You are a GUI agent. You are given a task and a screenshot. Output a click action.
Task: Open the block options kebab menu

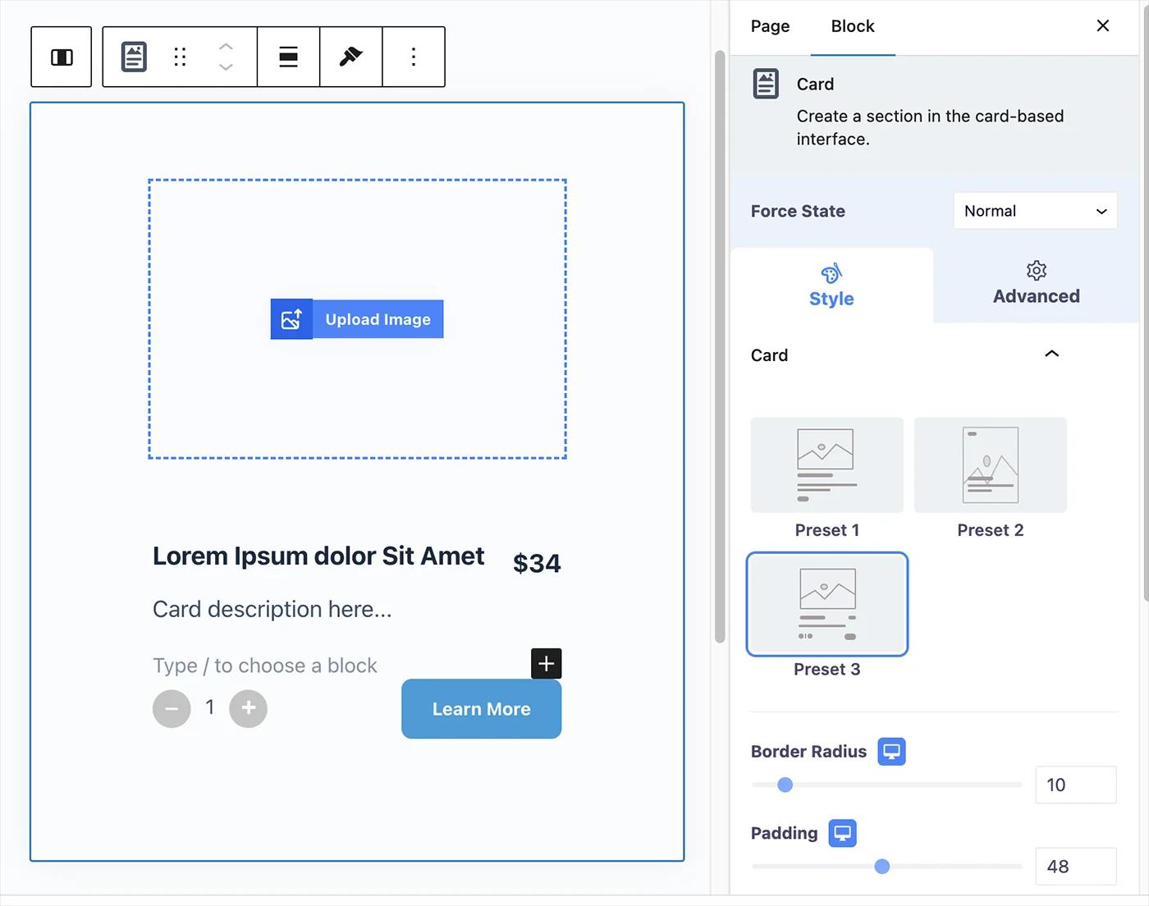click(413, 57)
